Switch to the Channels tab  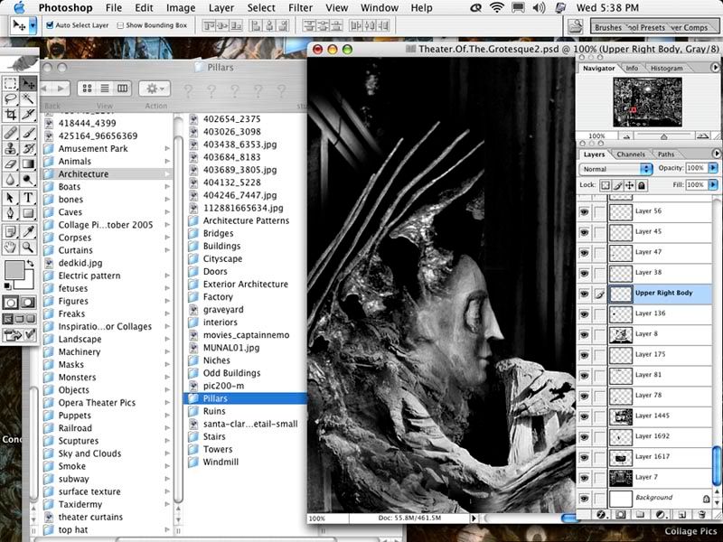[630, 154]
